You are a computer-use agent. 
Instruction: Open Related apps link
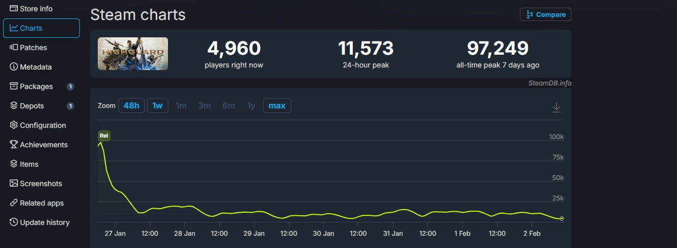(x=41, y=203)
